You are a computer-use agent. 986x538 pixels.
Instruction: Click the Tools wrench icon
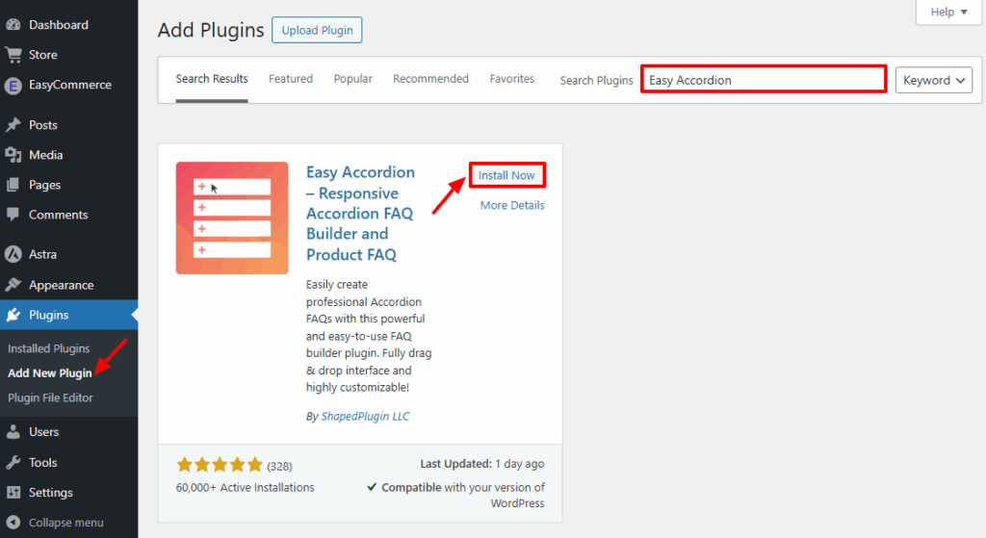pyautogui.click(x=13, y=463)
